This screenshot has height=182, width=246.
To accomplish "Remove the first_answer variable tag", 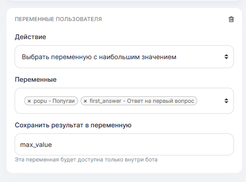I will [85, 101].
